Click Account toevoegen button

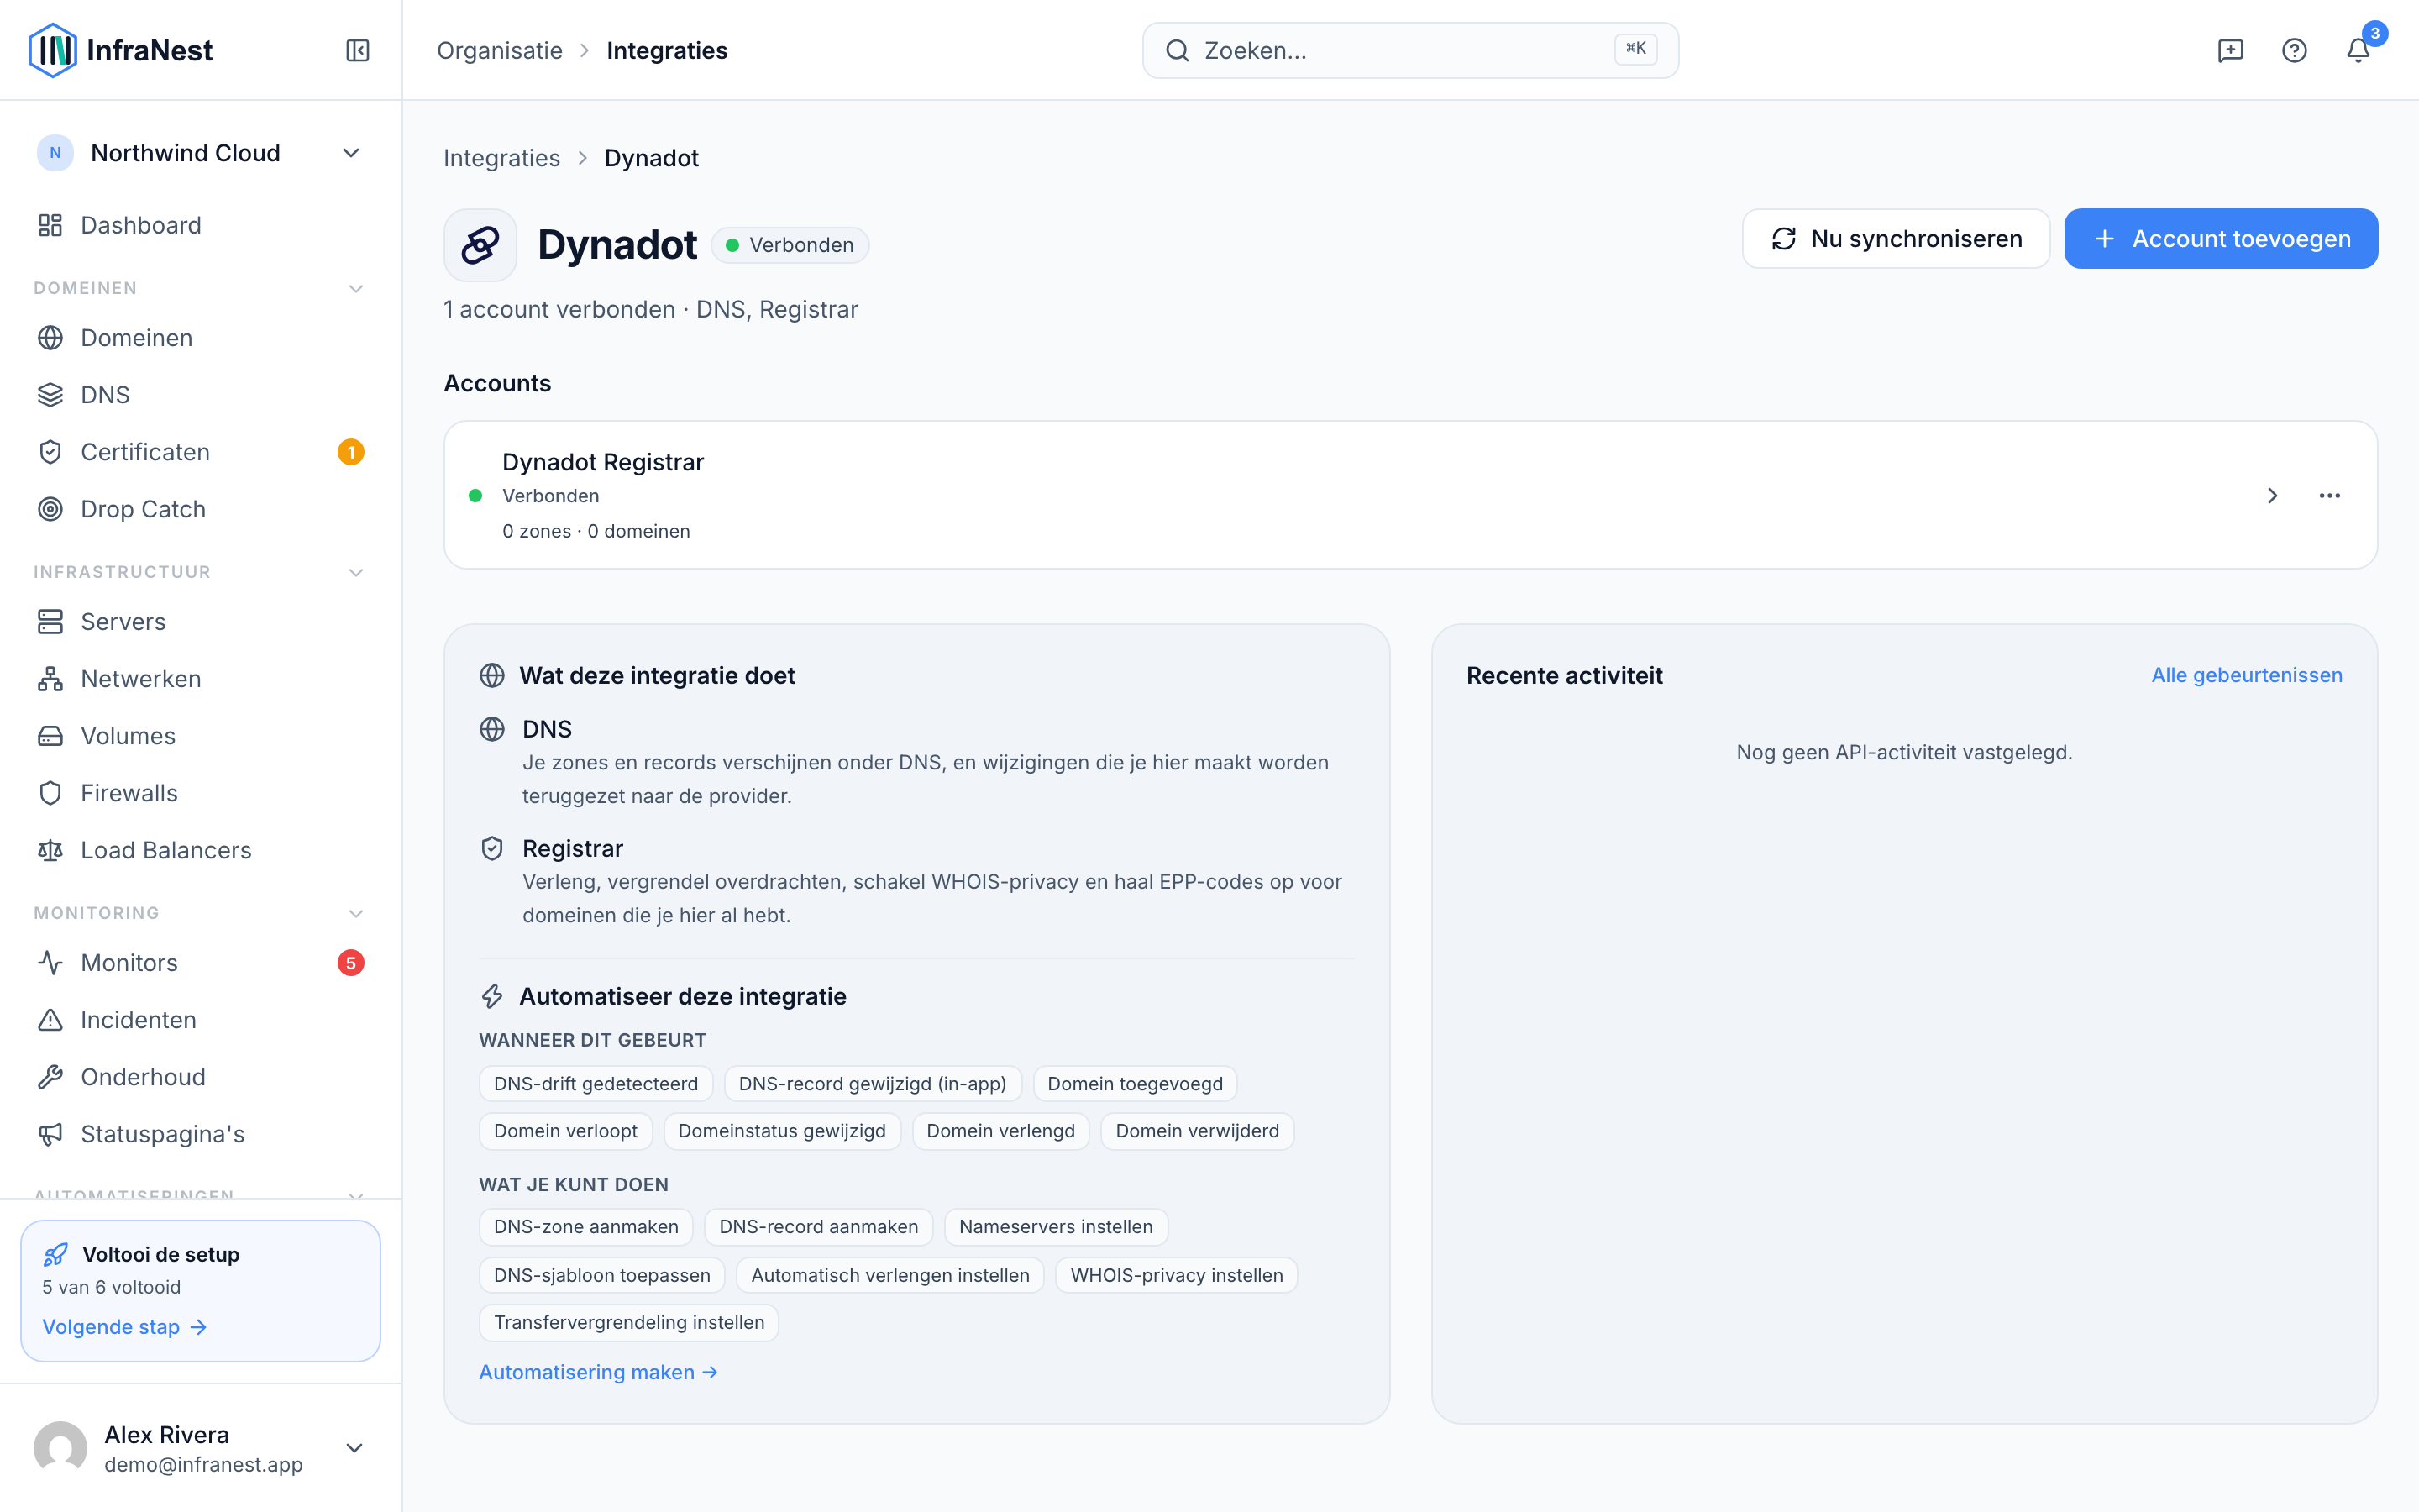[2220, 239]
